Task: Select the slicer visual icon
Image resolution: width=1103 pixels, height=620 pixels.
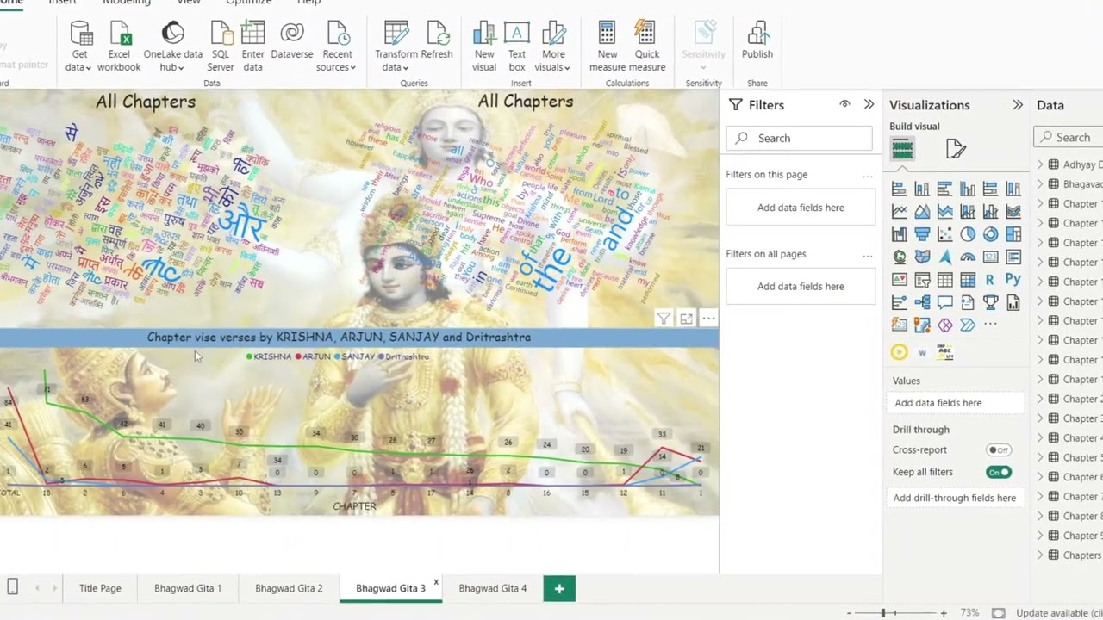Action: 922,280
